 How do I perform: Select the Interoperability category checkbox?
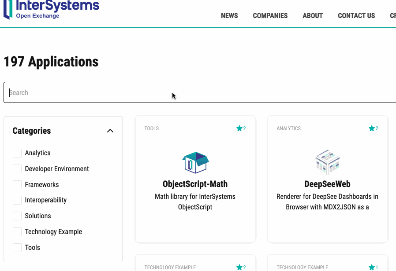point(17,200)
